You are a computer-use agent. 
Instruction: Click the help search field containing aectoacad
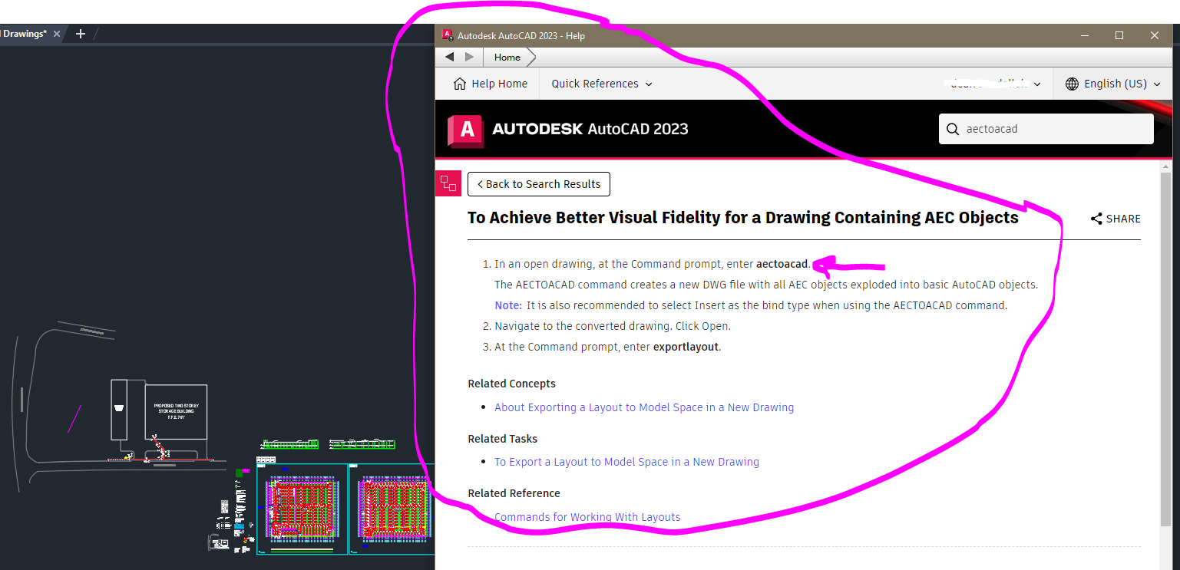1046,129
